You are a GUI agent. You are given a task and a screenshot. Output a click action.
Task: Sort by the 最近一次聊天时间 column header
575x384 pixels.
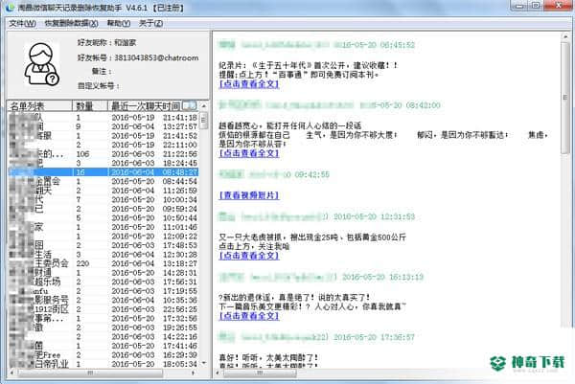(153, 106)
